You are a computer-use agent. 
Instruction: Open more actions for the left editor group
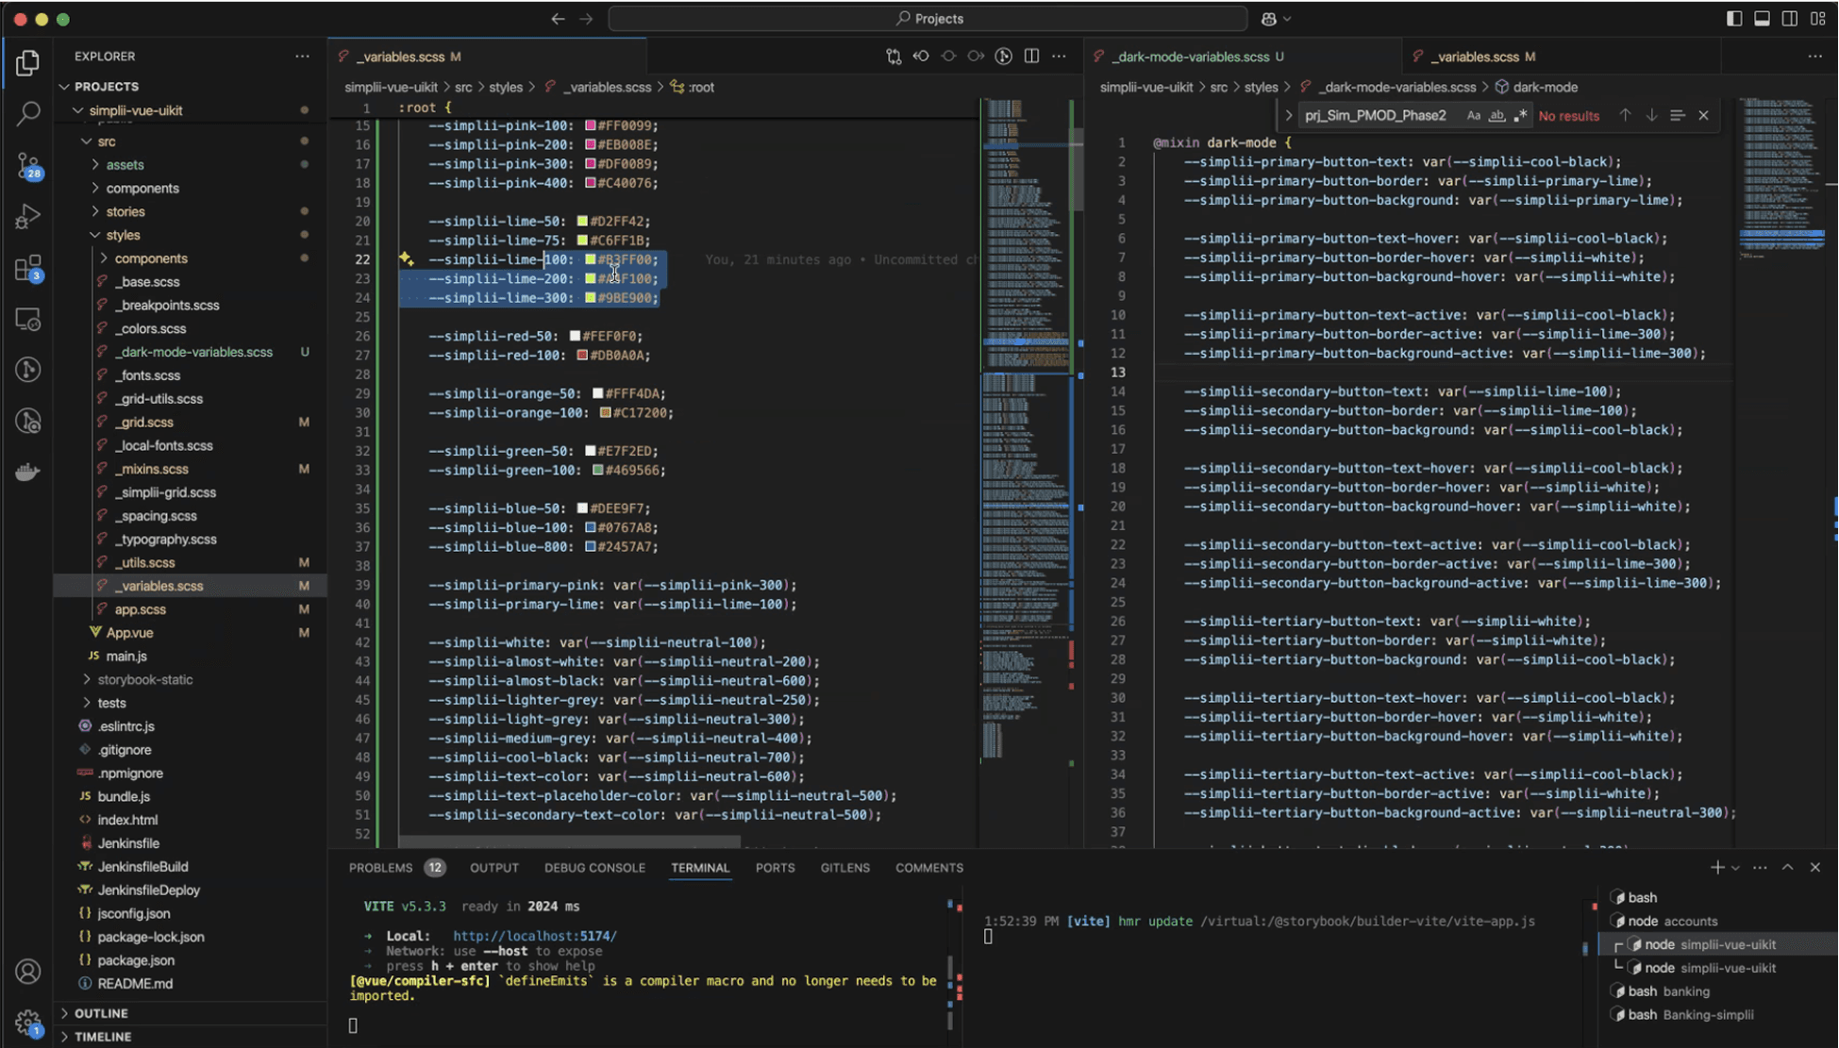pos(1060,57)
